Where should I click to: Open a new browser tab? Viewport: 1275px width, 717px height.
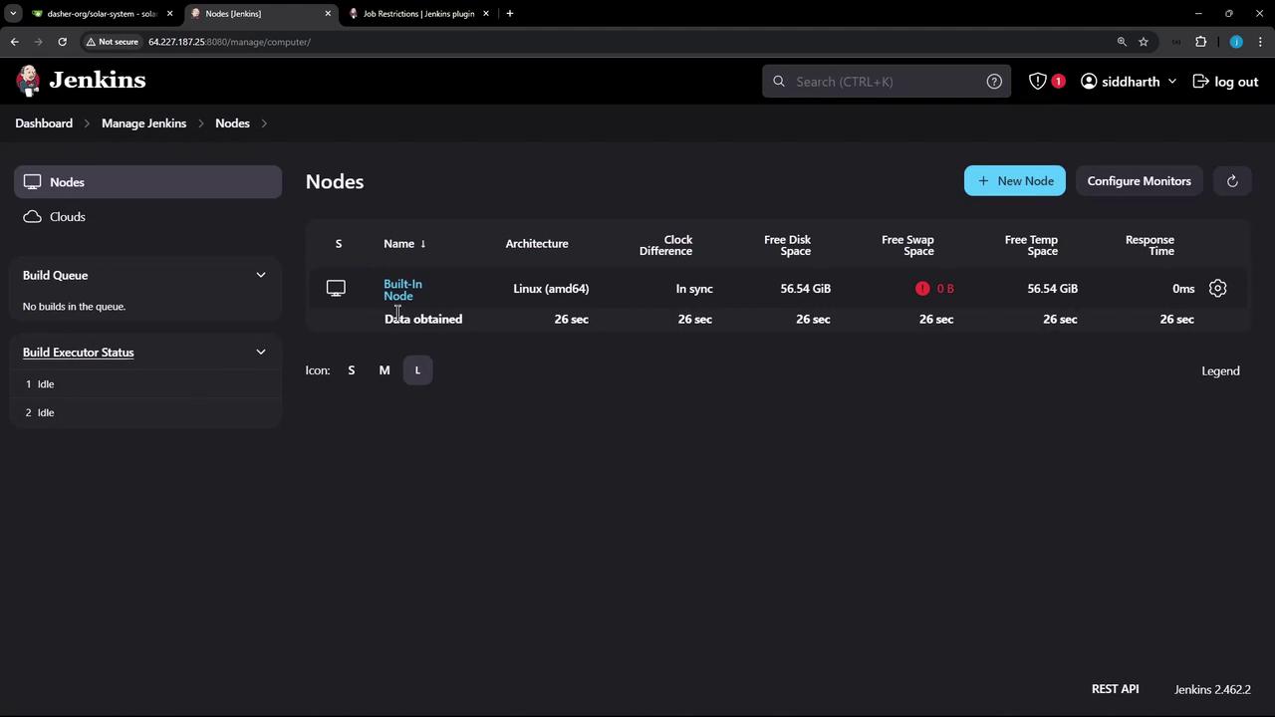(510, 14)
